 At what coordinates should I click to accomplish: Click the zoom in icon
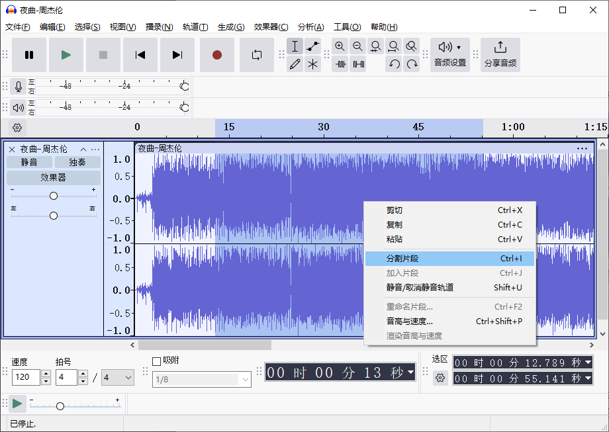[x=340, y=46]
